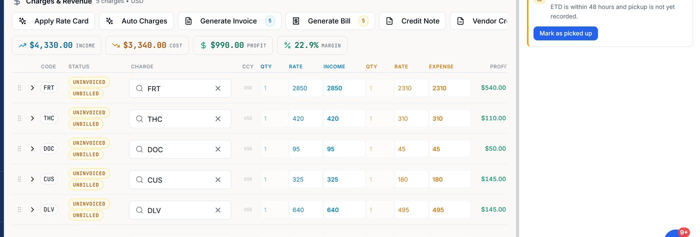Expand the CUS charge row
Image resolution: width=700 pixels, height=237 pixels.
pyautogui.click(x=32, y=179)
